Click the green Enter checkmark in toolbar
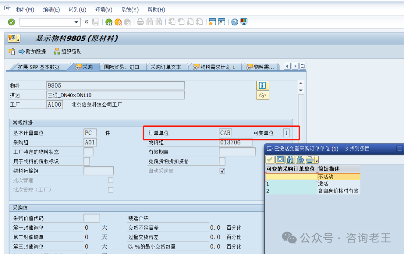This screenshot has height=254, width=404. point(12,22)
